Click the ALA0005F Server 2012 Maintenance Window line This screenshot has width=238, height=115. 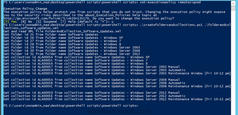click(x=117, y=99)
